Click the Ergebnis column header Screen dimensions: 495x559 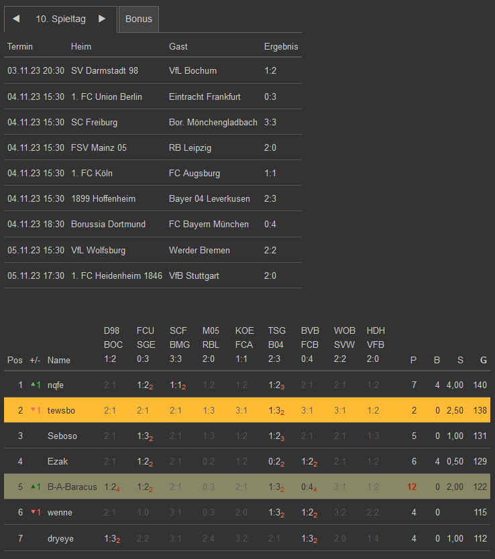(x=281, y=47)
